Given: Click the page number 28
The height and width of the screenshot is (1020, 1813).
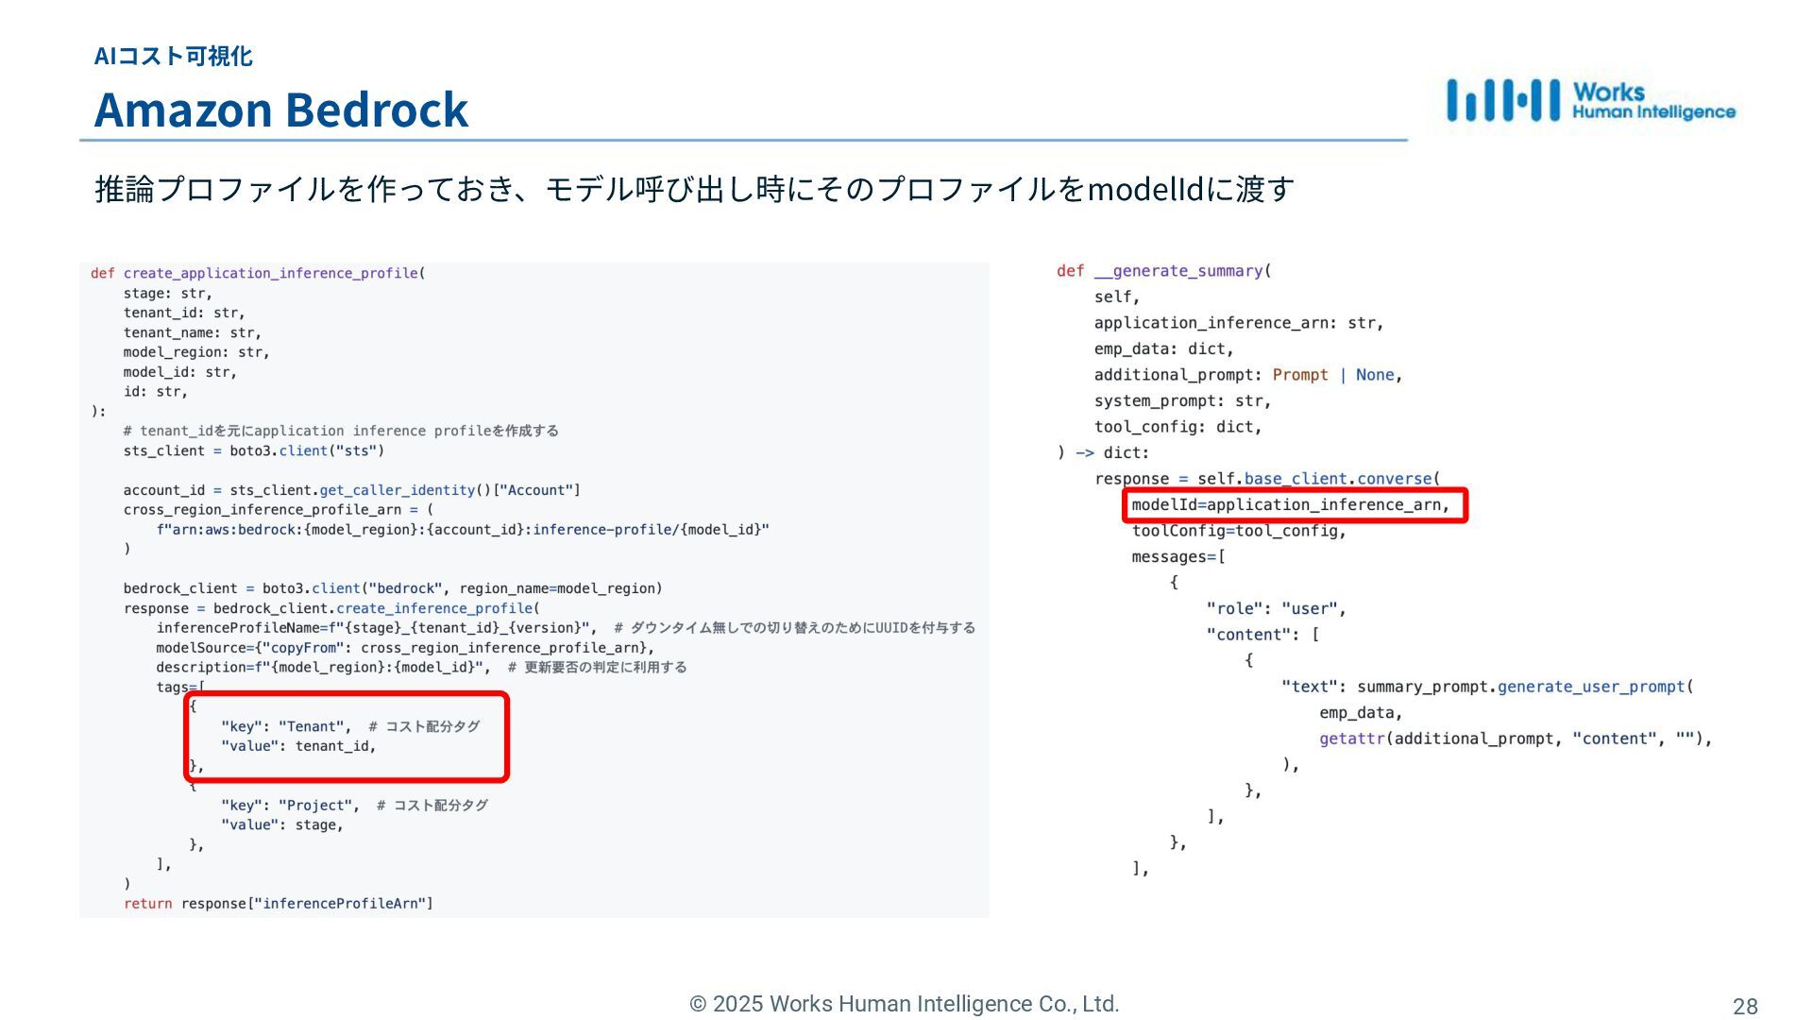Looking at the screenshot, I should click(1744, 1007).
